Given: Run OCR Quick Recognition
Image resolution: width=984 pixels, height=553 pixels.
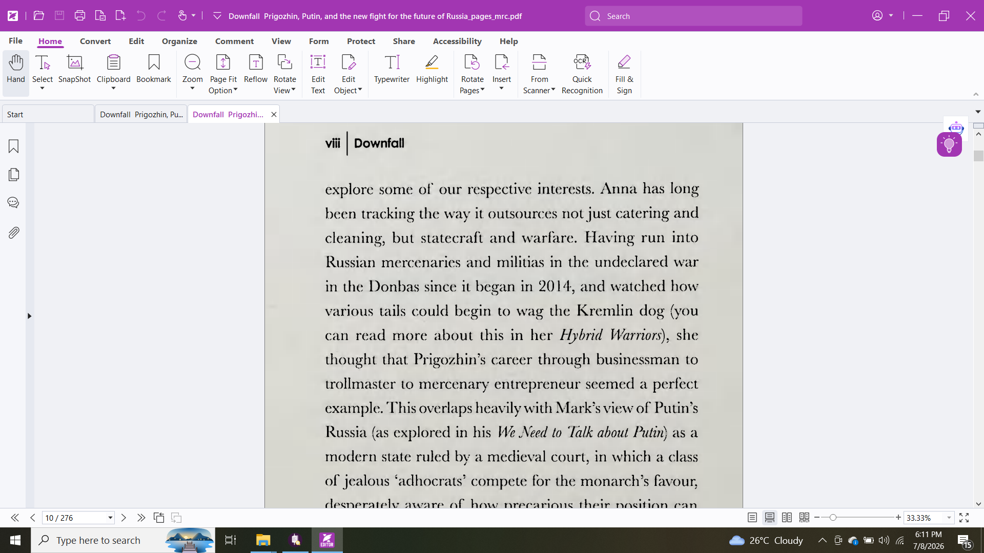Looking at the screenshot, I should point(582,74).
